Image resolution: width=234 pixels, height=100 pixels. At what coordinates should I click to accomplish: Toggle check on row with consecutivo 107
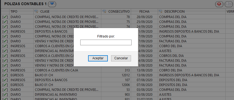[x=5, y=80]
